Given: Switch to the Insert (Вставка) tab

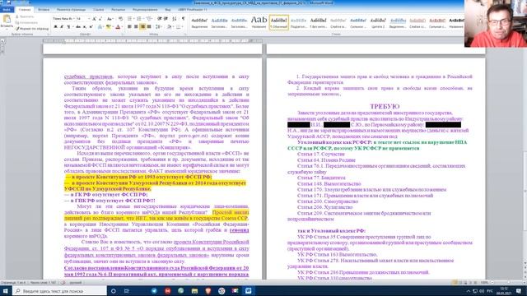Looking at the screenshot, I should coord(44,10).
